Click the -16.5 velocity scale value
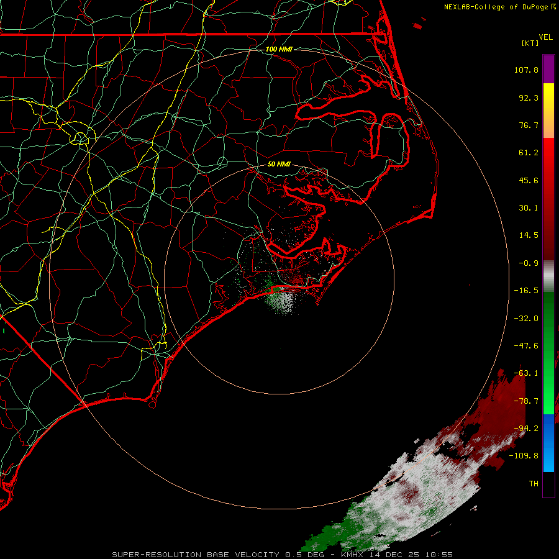Image resolution: width=559 pixels, height=559 pixels. click(x=526, y=291)
